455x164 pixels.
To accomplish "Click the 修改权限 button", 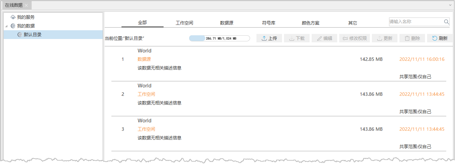I will pos(355,38).
